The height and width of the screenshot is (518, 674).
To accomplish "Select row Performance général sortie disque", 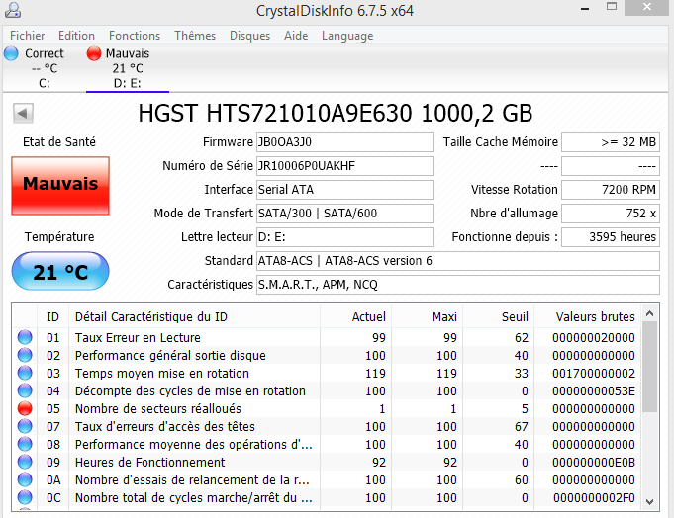I will [327, 355].
